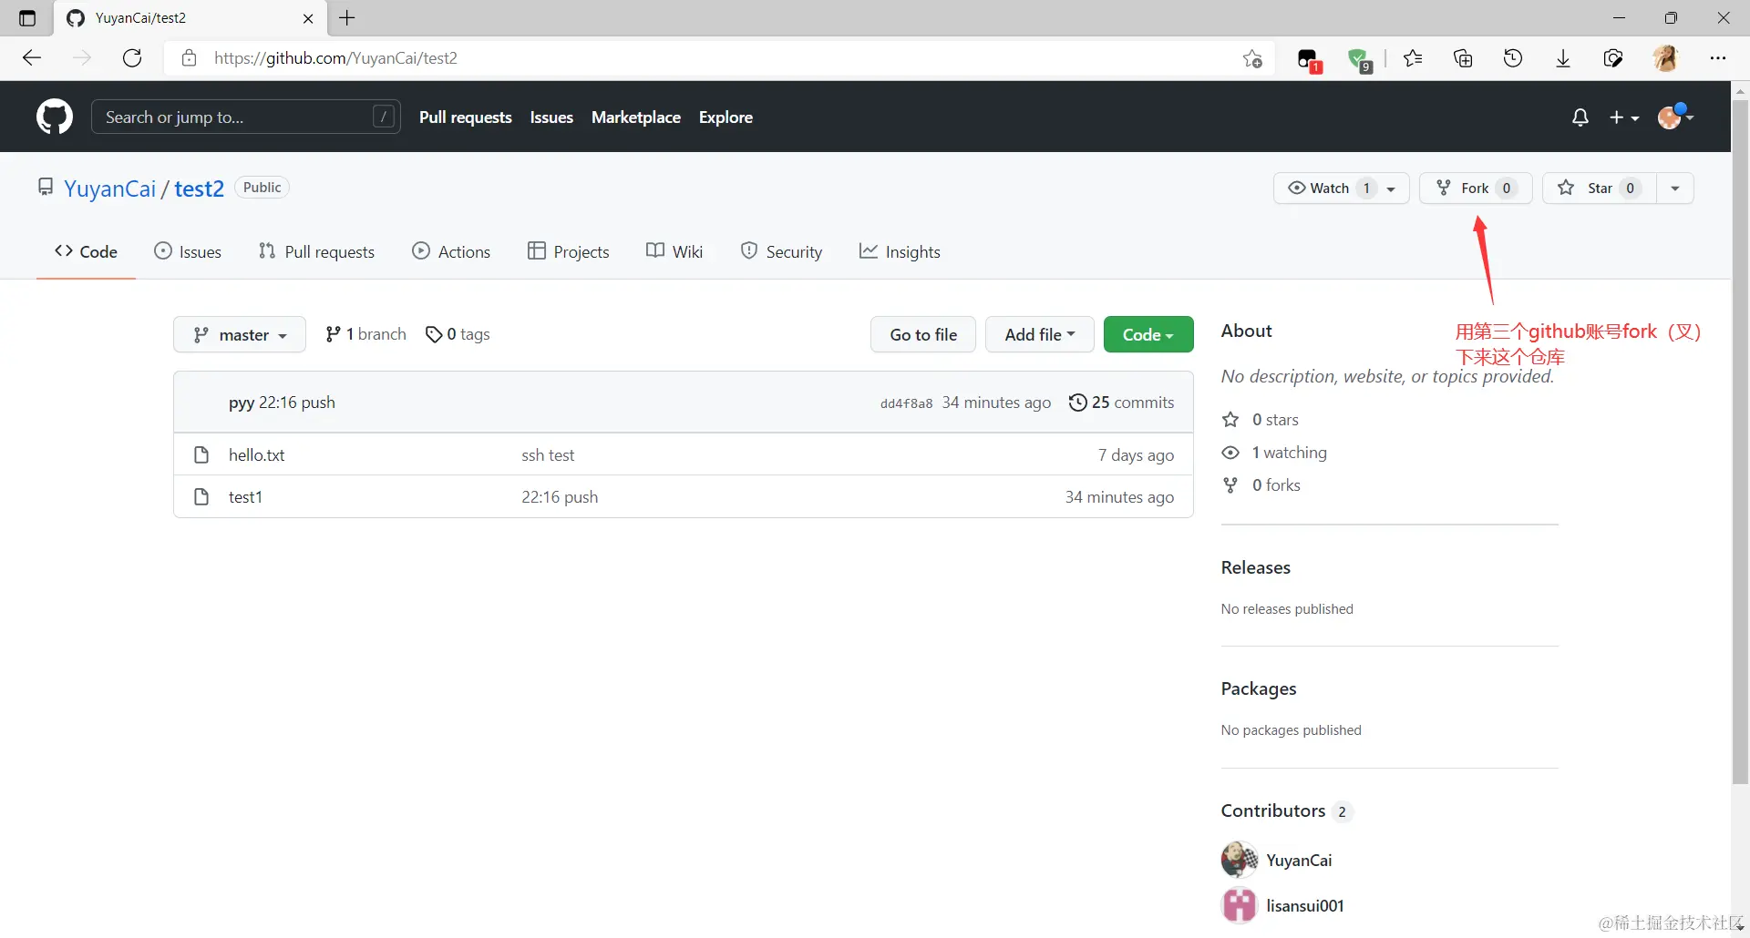Image resolution: width=1750 pixels, height=938 pixels.
Task: Open the tab actions menu icon
Action: coord(27,18)
